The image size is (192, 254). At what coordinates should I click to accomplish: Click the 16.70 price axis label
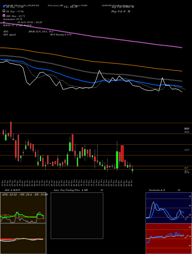pyautogui.click(x=187, y=172)
